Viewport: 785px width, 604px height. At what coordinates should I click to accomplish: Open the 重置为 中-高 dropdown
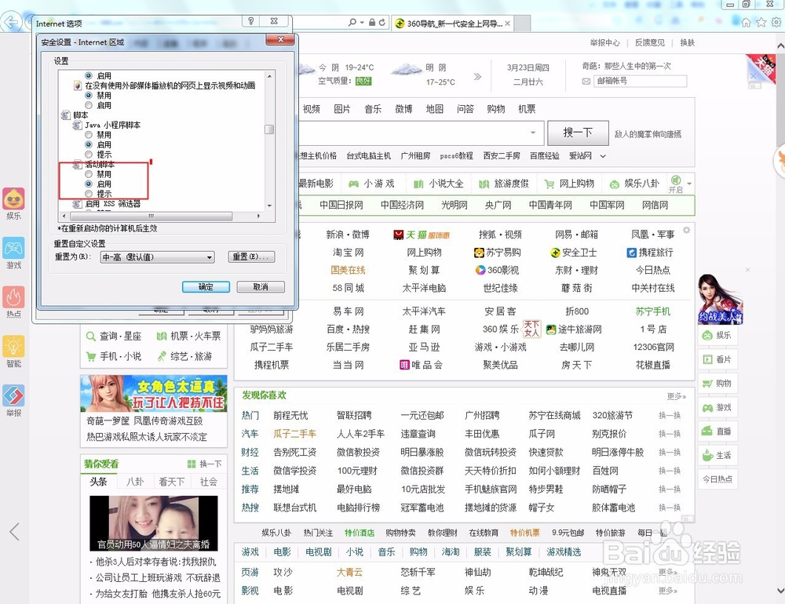(158, 257)
